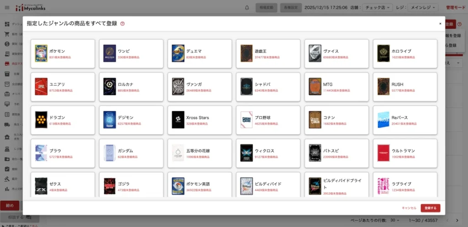468x227 pixels.
Task: Click the 遊戯王 card back icon
Action: (x=247, y=53)
